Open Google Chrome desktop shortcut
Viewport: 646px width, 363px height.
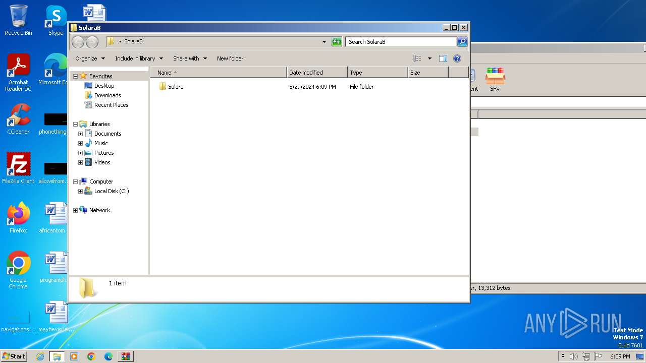pyautogui.click(x=18, y=270)
